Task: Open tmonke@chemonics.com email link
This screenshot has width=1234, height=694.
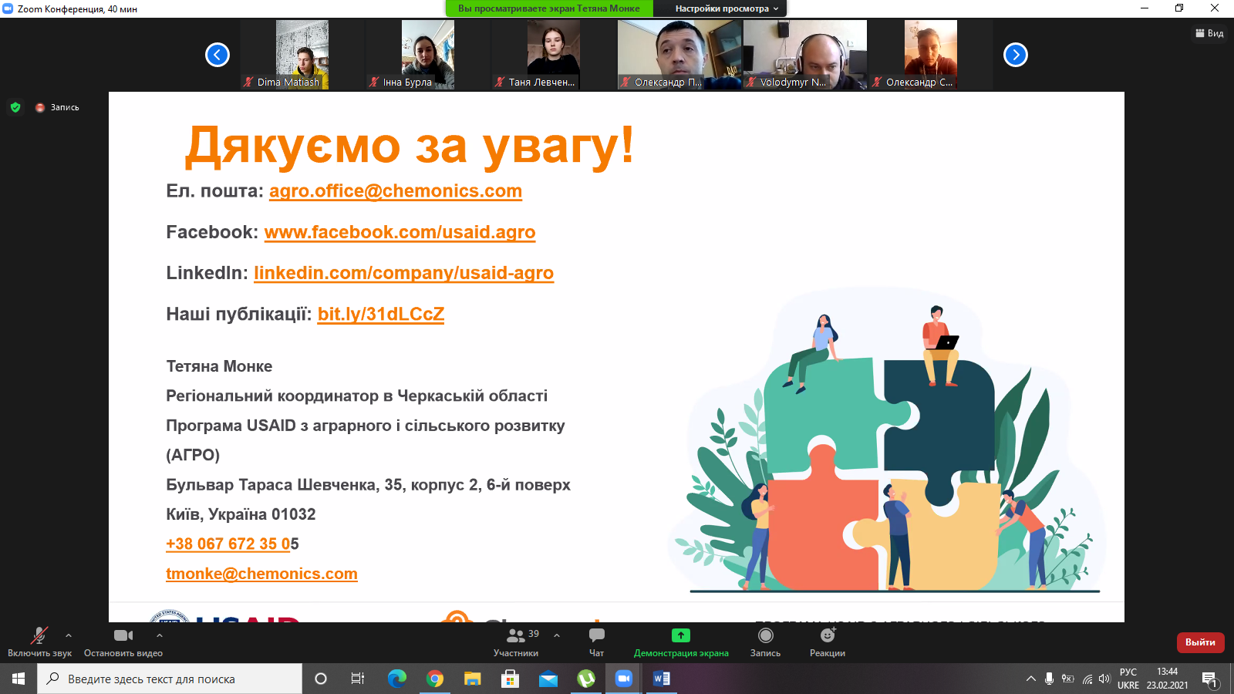Action: click(x=261, y=574)
